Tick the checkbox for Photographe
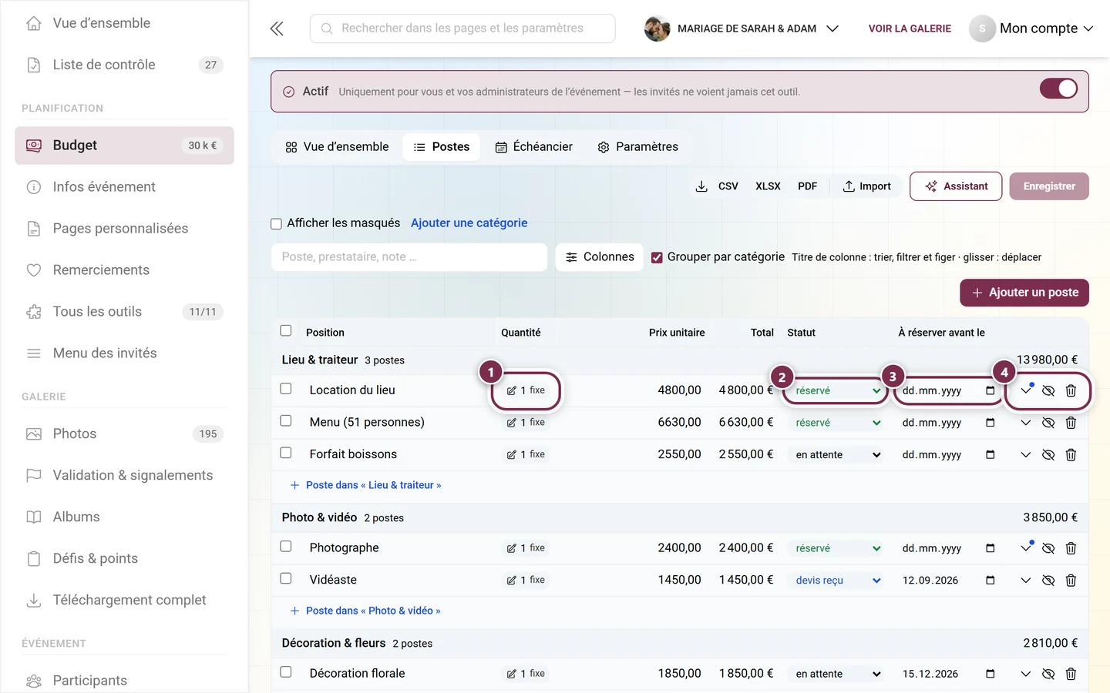The width and height of the screenshot is (1110, 693). point(286,547)
